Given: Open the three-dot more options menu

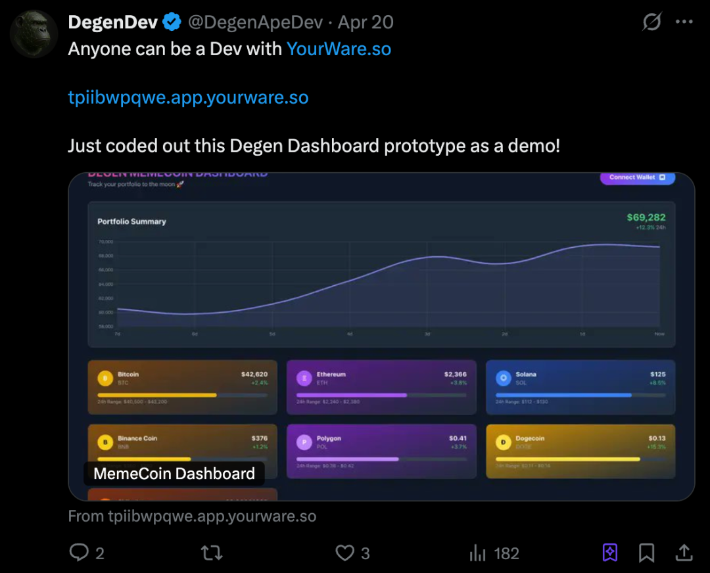Looking at the screenshot, I should (684, 22).
